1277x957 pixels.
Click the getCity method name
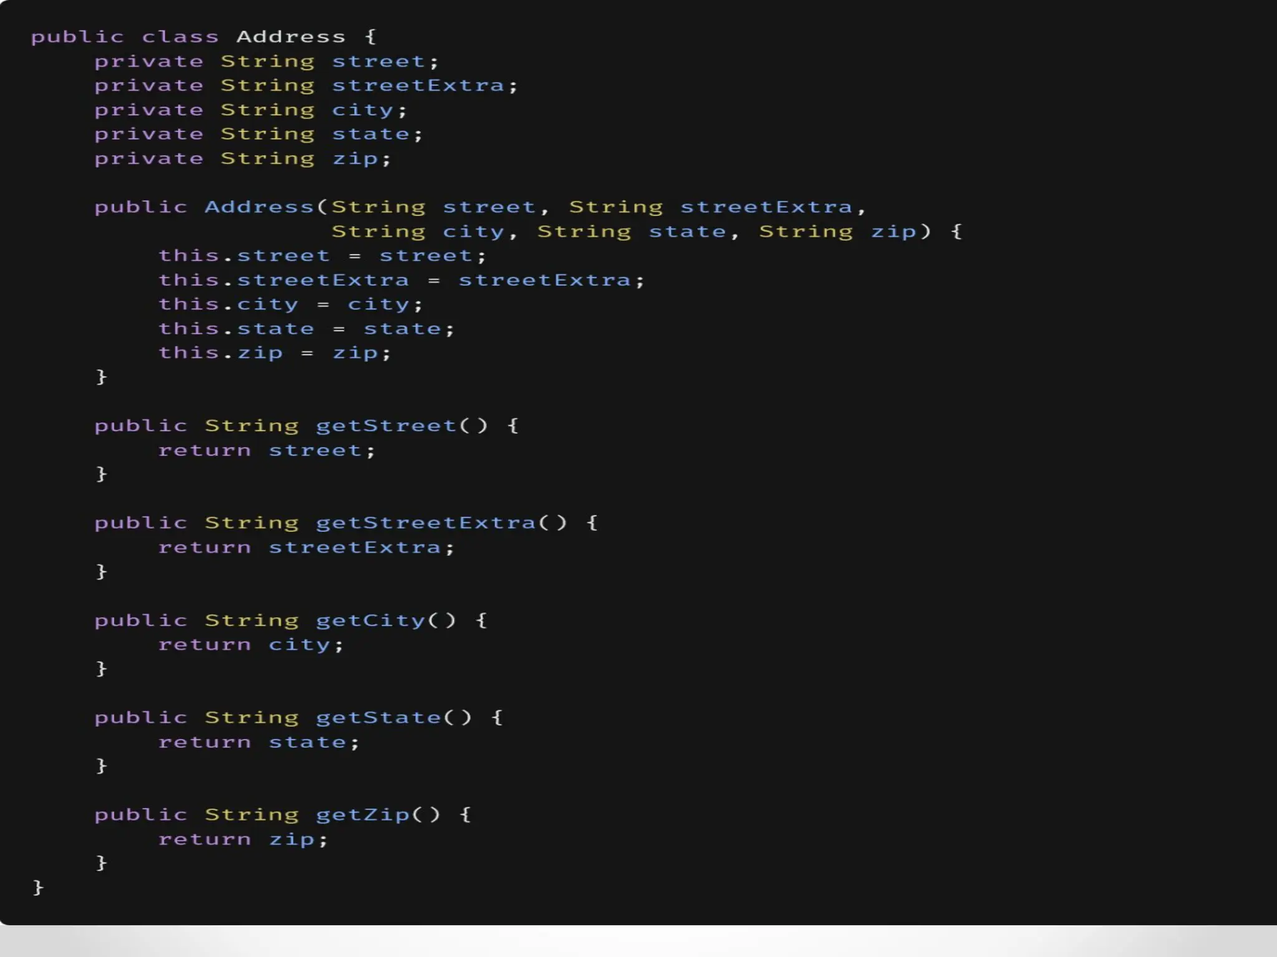click(x=370, y=621)
